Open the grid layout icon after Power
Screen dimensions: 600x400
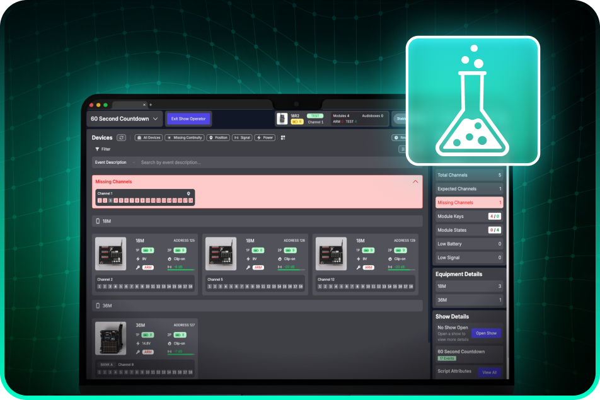click(x=283, y=138)
